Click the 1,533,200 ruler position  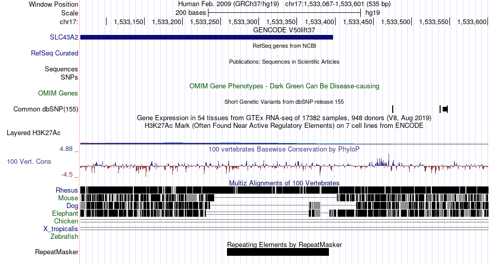pos(167,22)
